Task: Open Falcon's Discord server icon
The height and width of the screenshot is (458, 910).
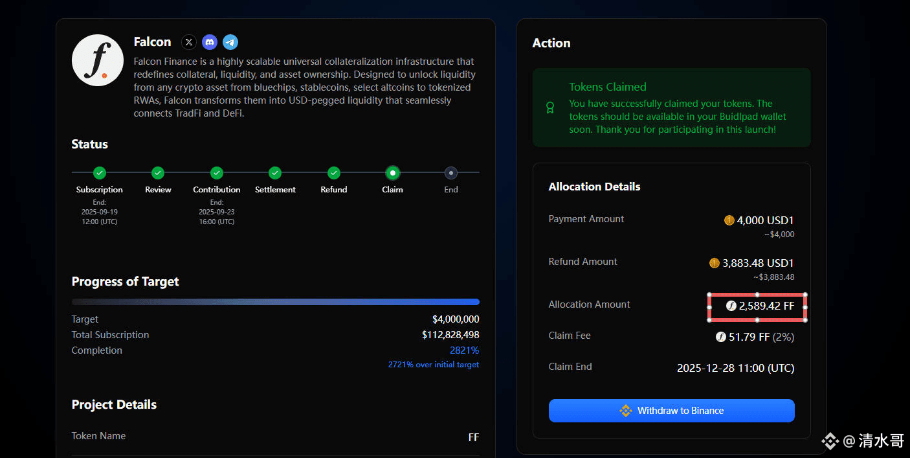Action: 210,42
